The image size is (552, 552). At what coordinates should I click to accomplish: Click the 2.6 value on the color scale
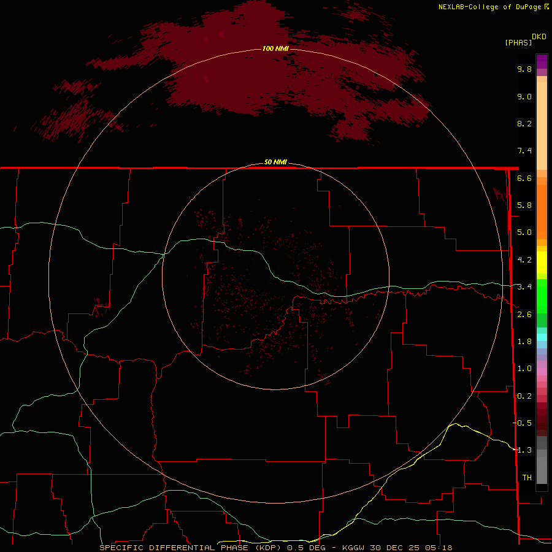[x=524, y=315]
